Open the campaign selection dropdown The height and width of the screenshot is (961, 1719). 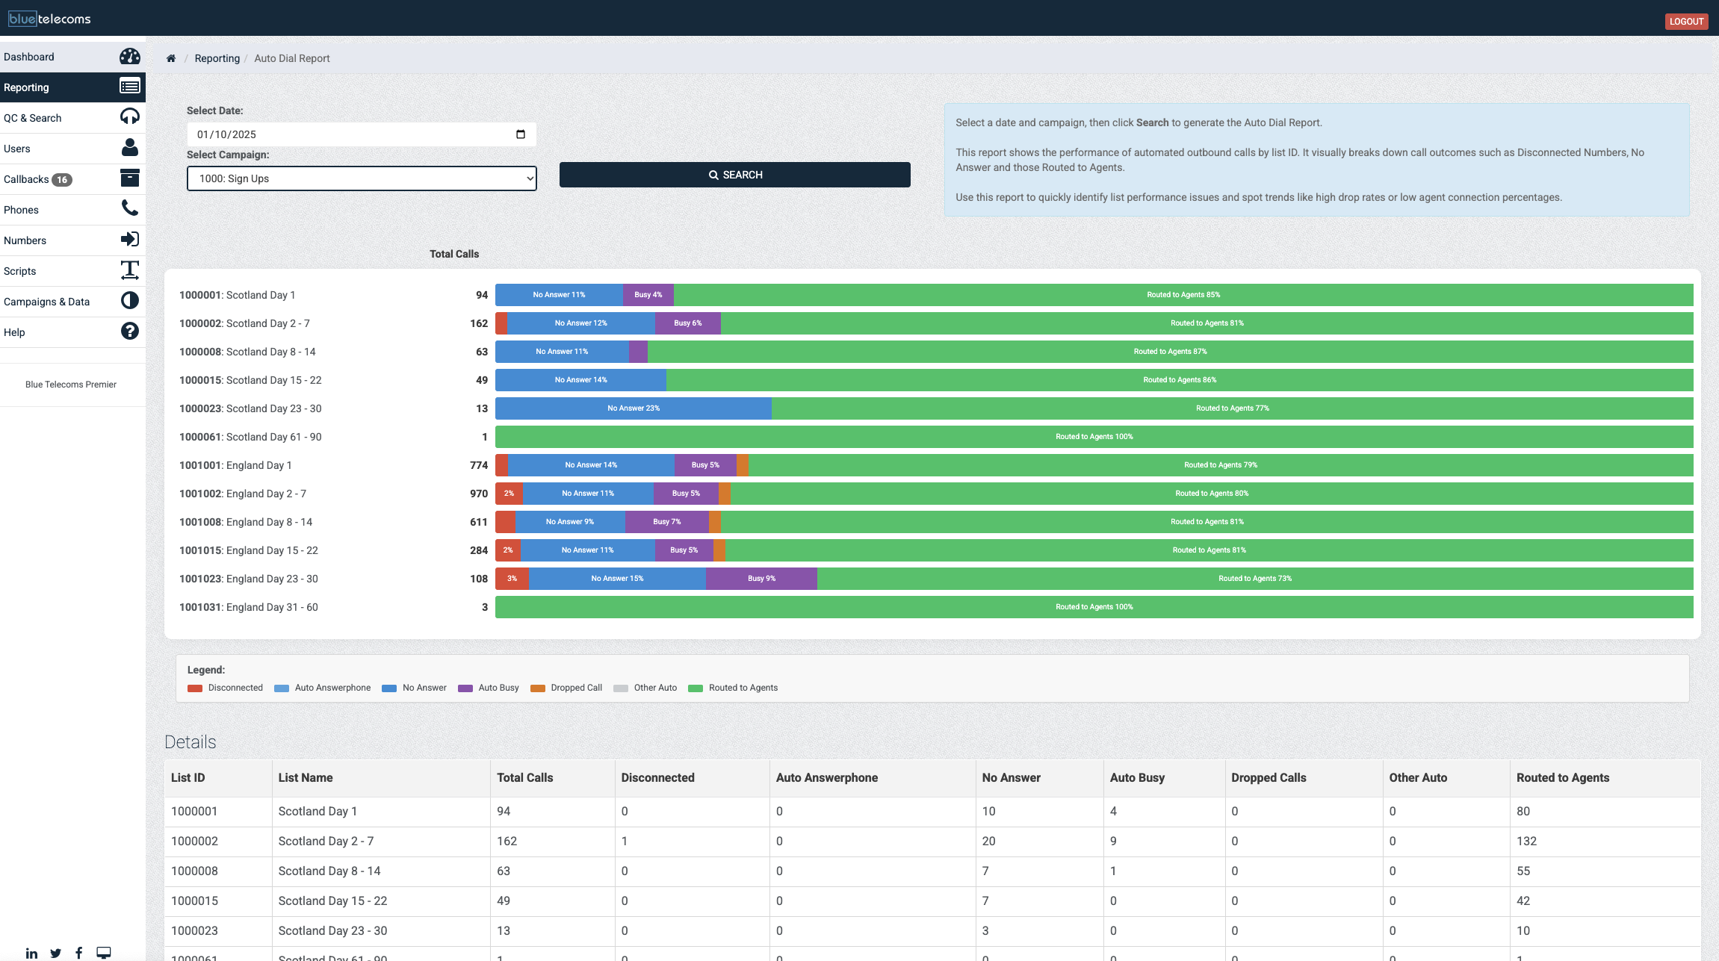point(361,178)
